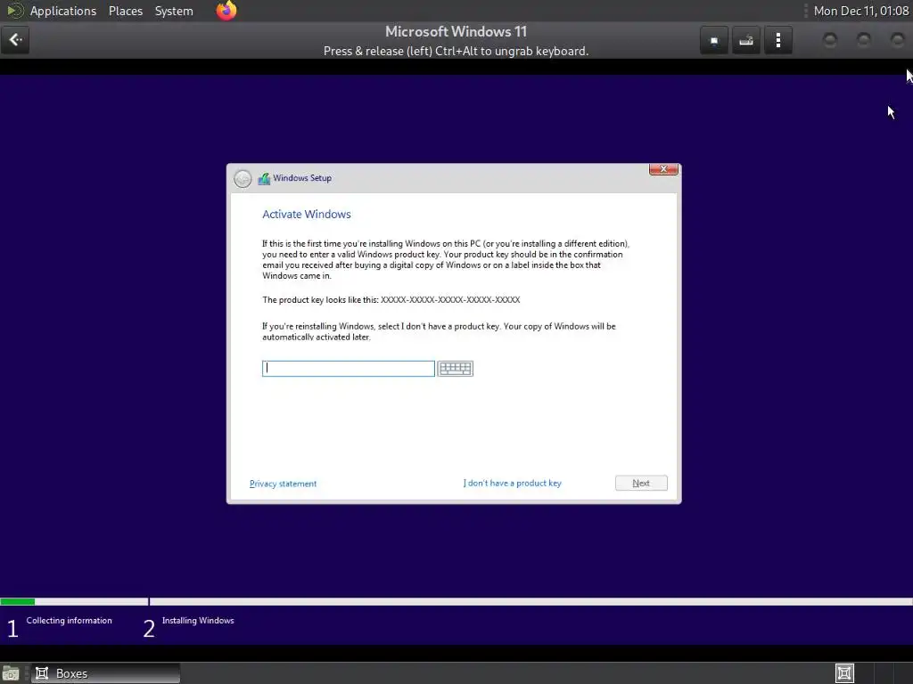
Task: Click the Boxes fullscreen toolbar button
Action: tap(714, 41)
